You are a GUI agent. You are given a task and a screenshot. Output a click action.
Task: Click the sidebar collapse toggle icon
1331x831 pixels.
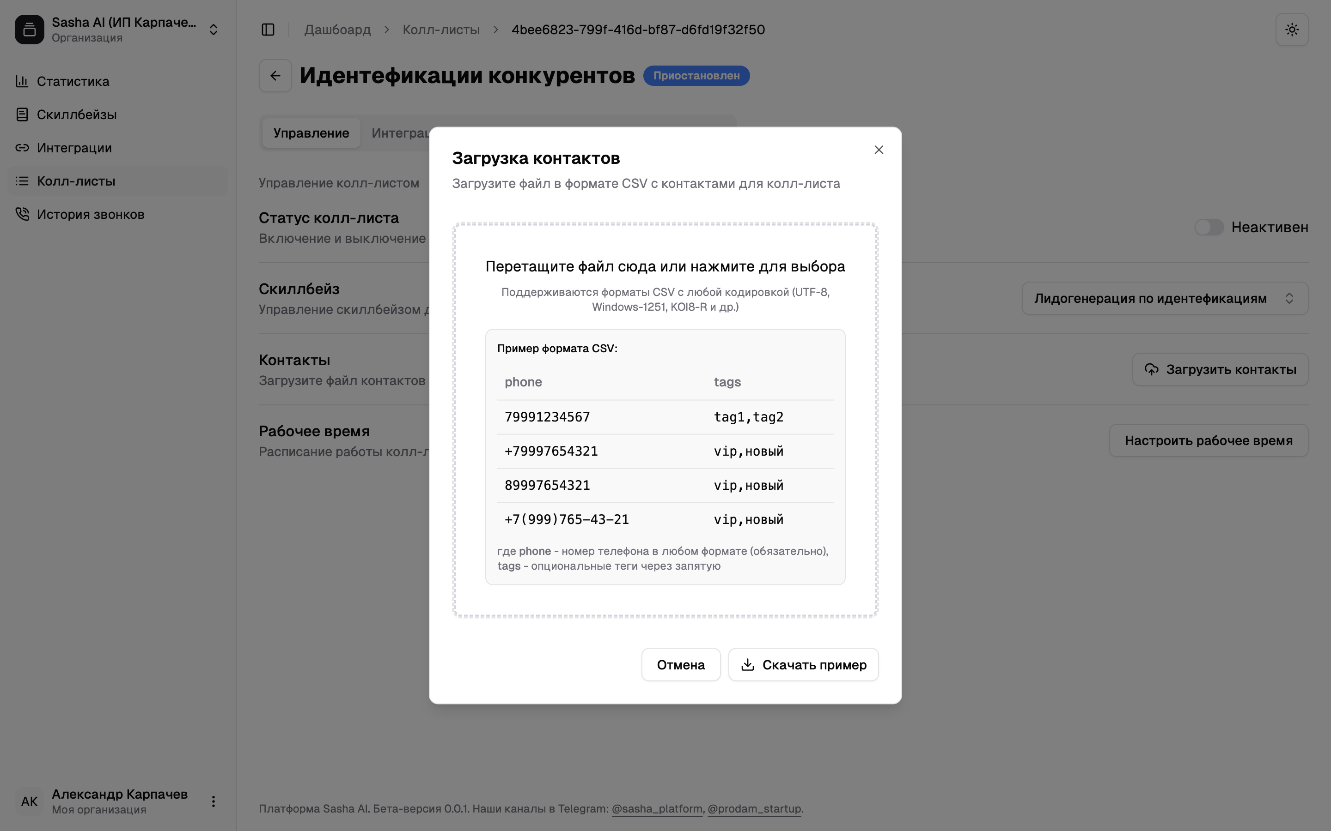pyautogui.click(x=268, y=30)
